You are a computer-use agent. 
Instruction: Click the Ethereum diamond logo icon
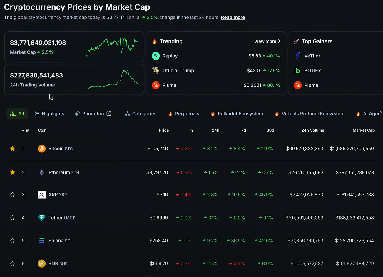42,172
